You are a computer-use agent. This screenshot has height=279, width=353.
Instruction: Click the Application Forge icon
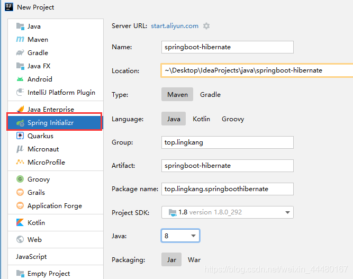pyautogui.click(x=20, y=205)
